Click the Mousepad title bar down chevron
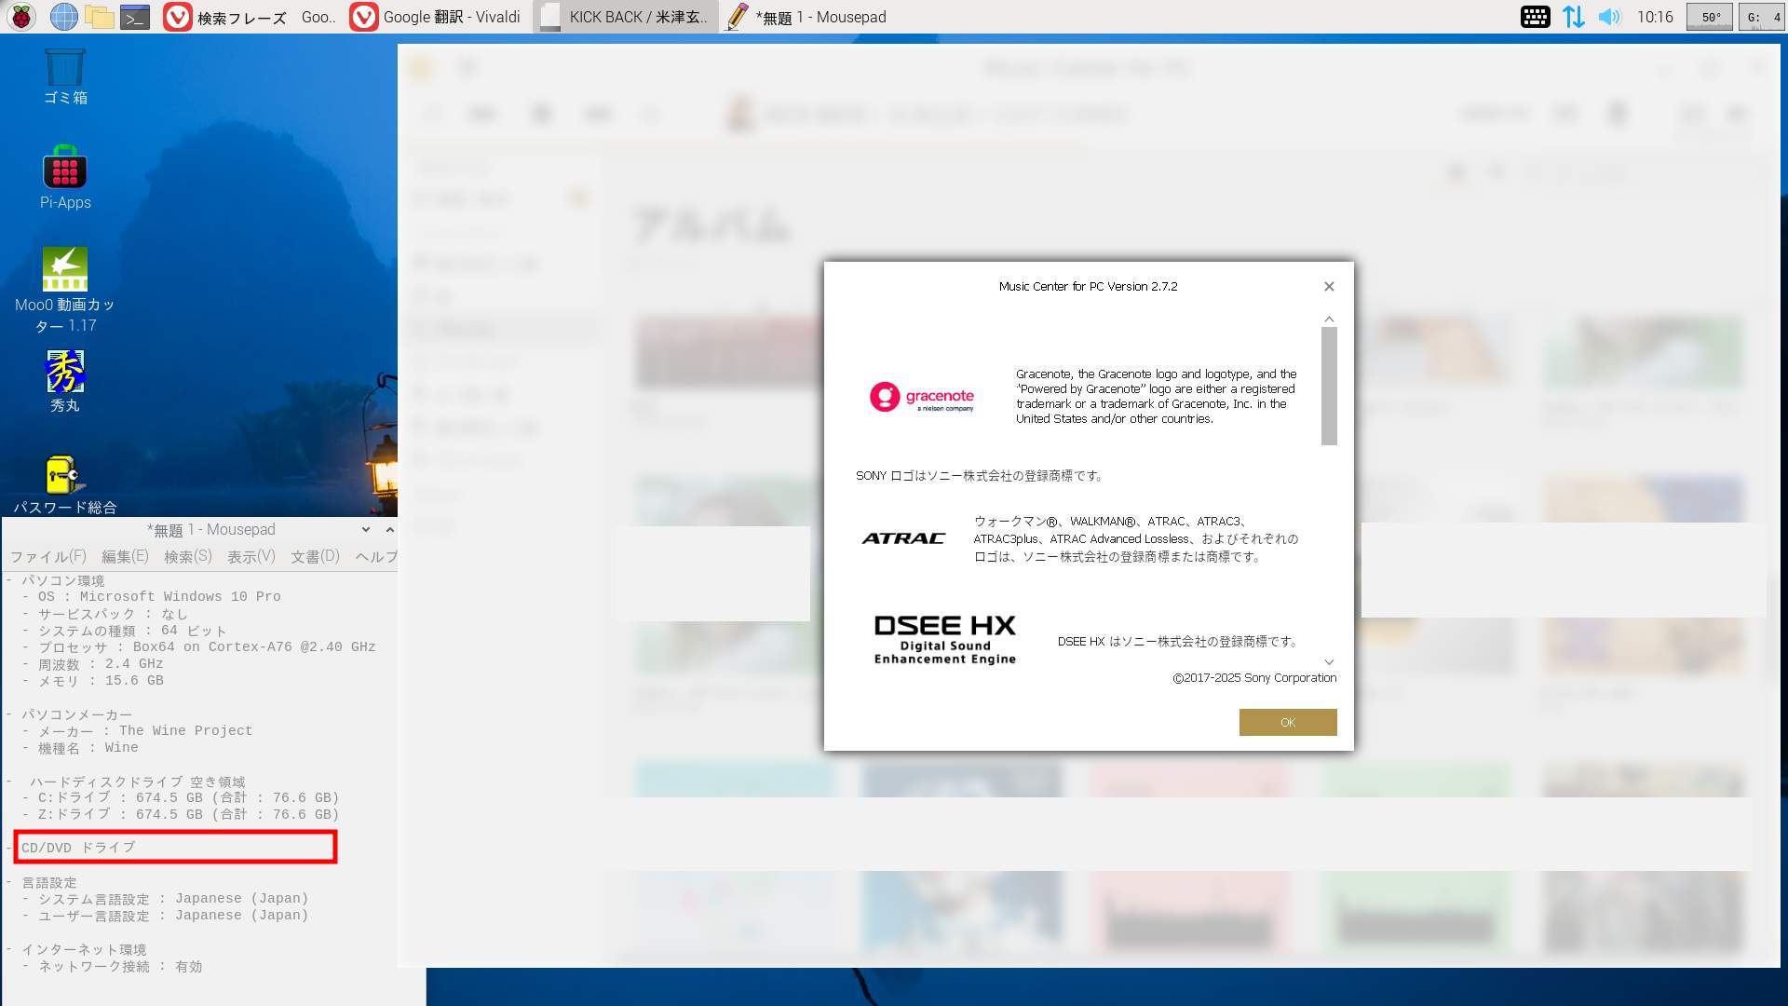1788x1006 pixels. 366,529
